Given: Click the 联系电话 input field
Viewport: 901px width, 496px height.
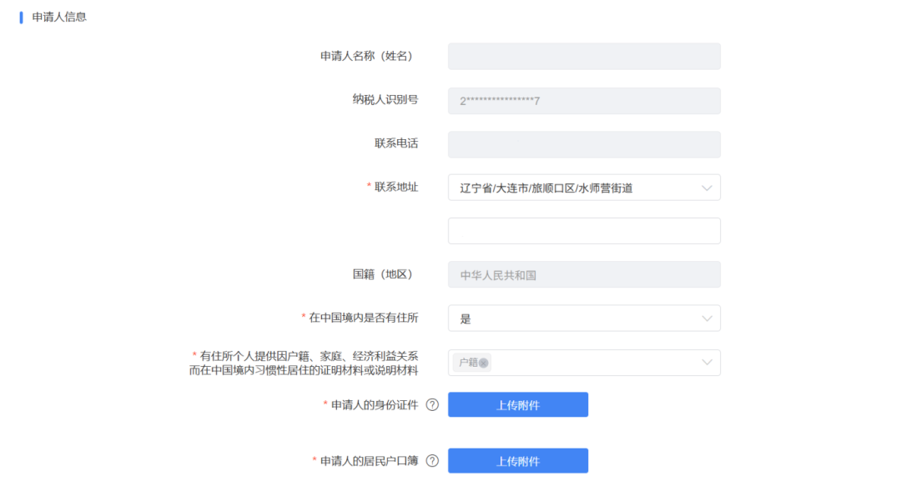Looking at the screenshot, I should pyautogui.click(x=584, y=144).
